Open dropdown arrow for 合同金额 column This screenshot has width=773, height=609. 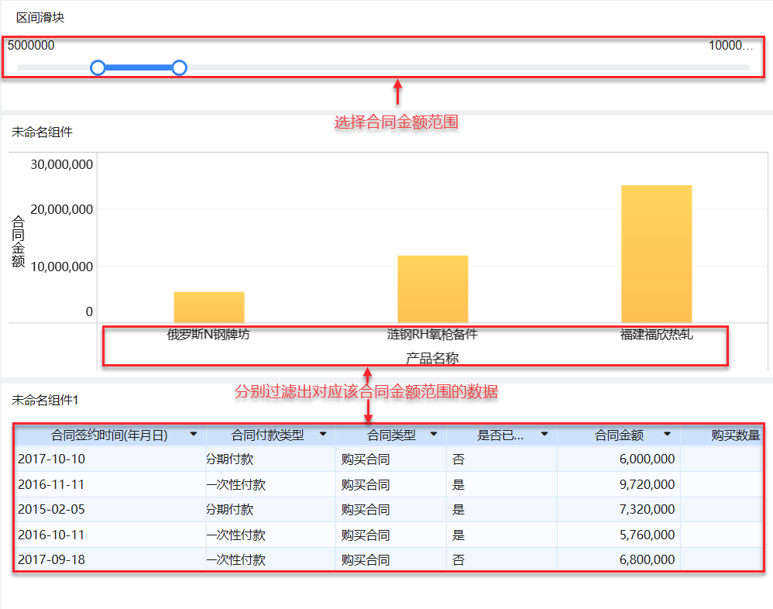[x=667, y=435]
